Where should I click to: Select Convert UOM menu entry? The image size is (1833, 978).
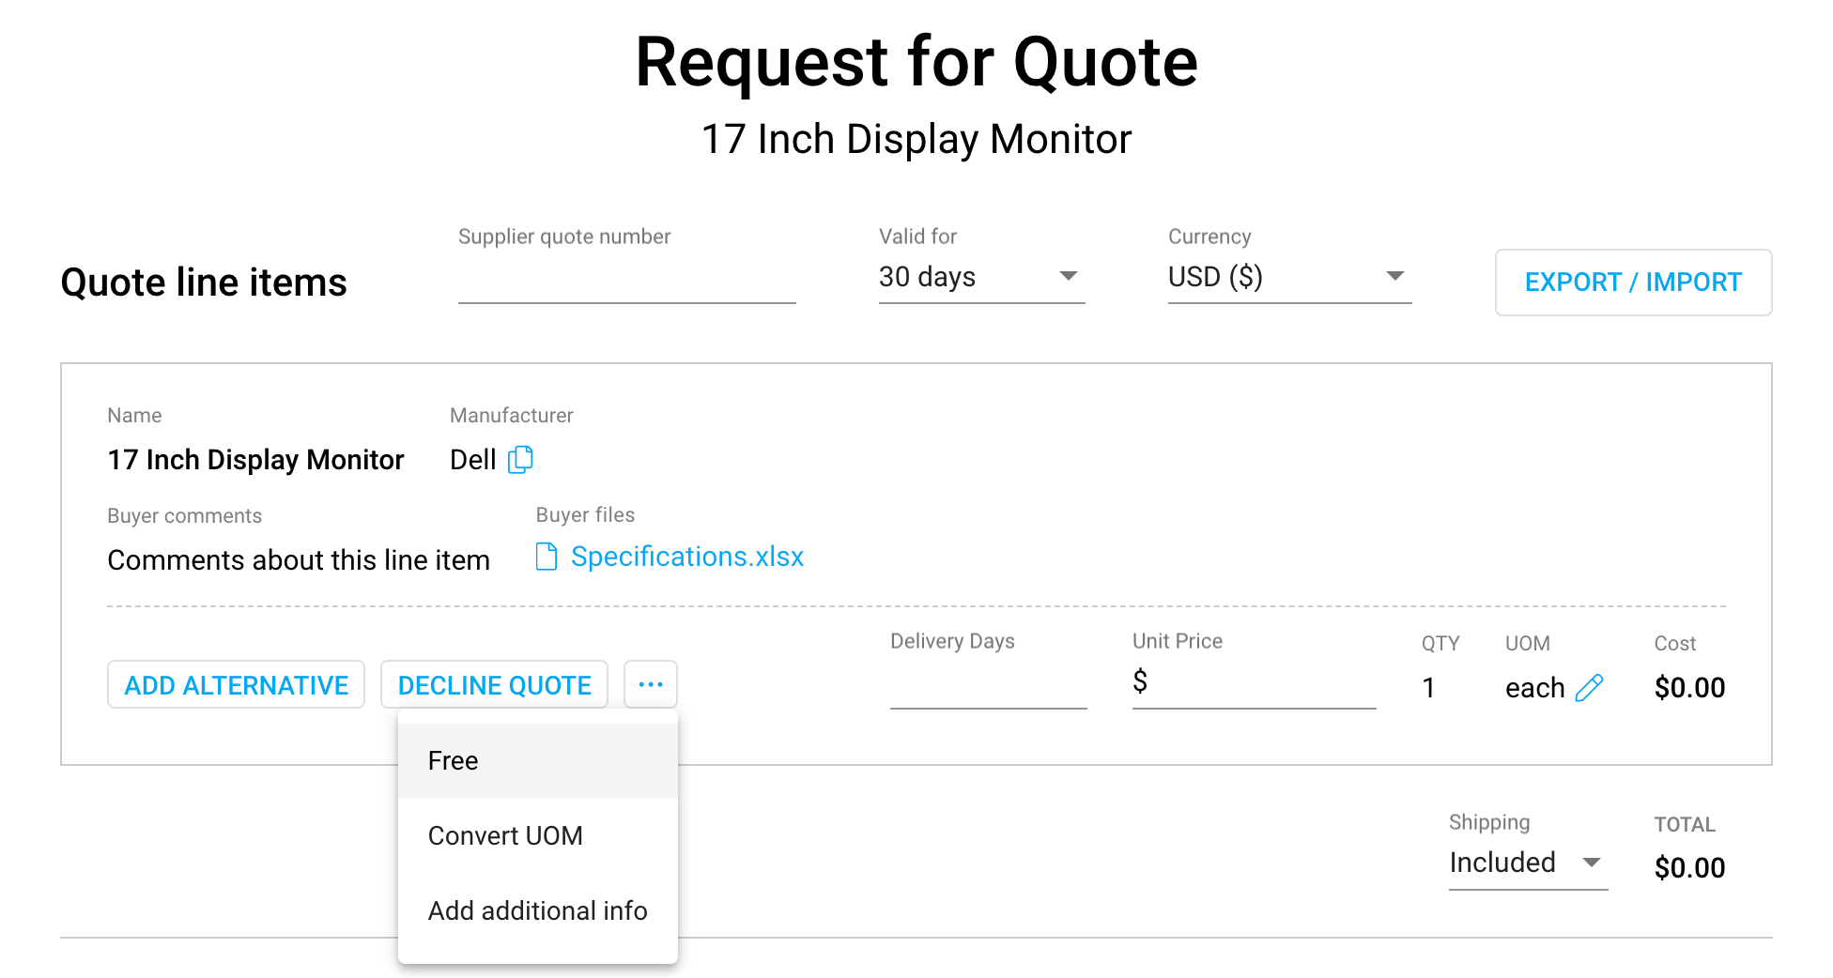pos(538,836)
